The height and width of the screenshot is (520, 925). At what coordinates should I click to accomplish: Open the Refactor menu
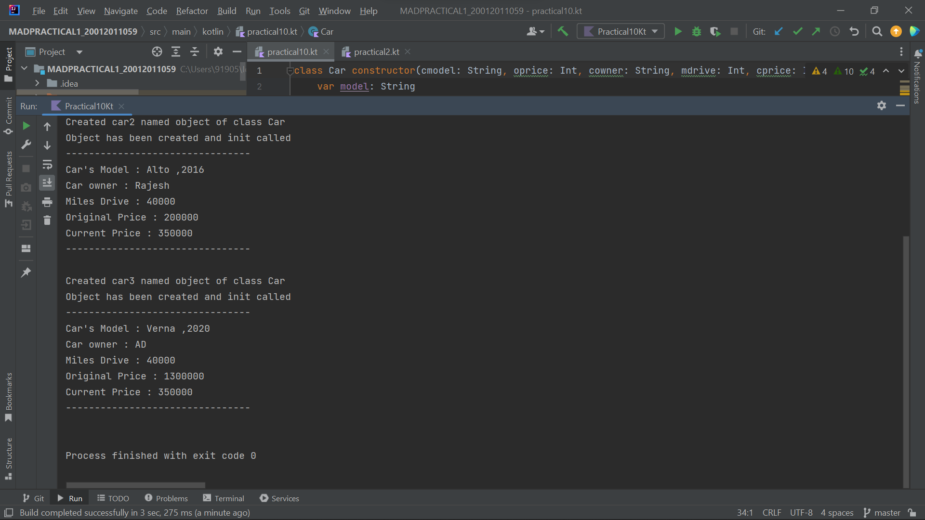(x=191, y=11)
